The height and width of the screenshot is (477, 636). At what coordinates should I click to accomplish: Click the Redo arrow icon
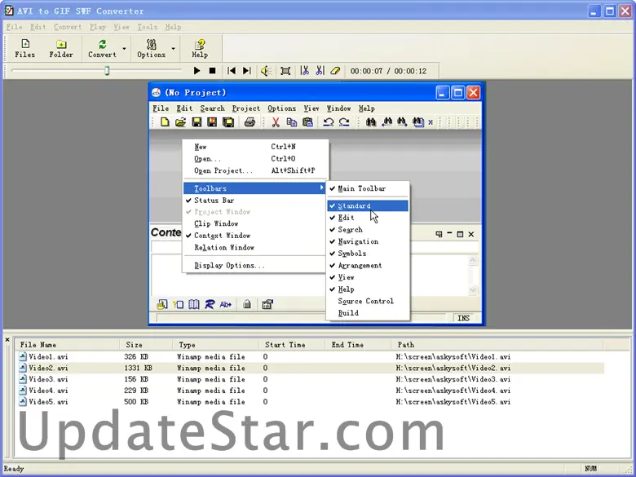344,122
